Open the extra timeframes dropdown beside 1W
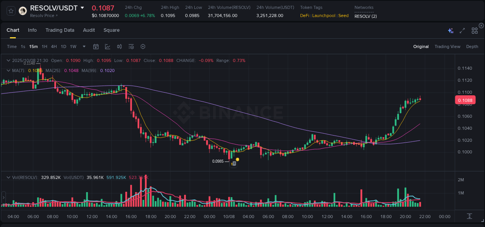Viewport: 485px width, 227px height. (84, 46)
